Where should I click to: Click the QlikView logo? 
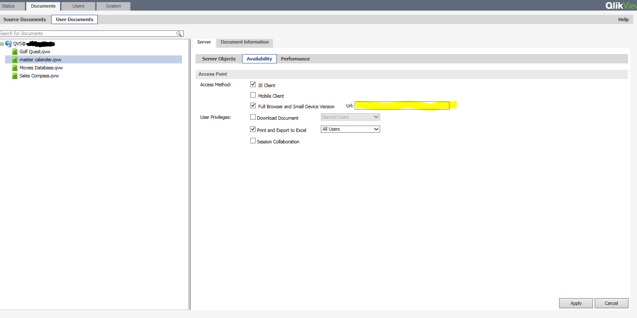pos(621,5)
